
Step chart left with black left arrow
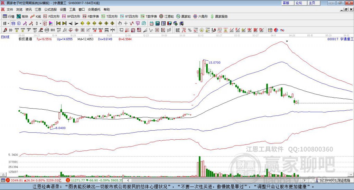click(x=71, y=23)
